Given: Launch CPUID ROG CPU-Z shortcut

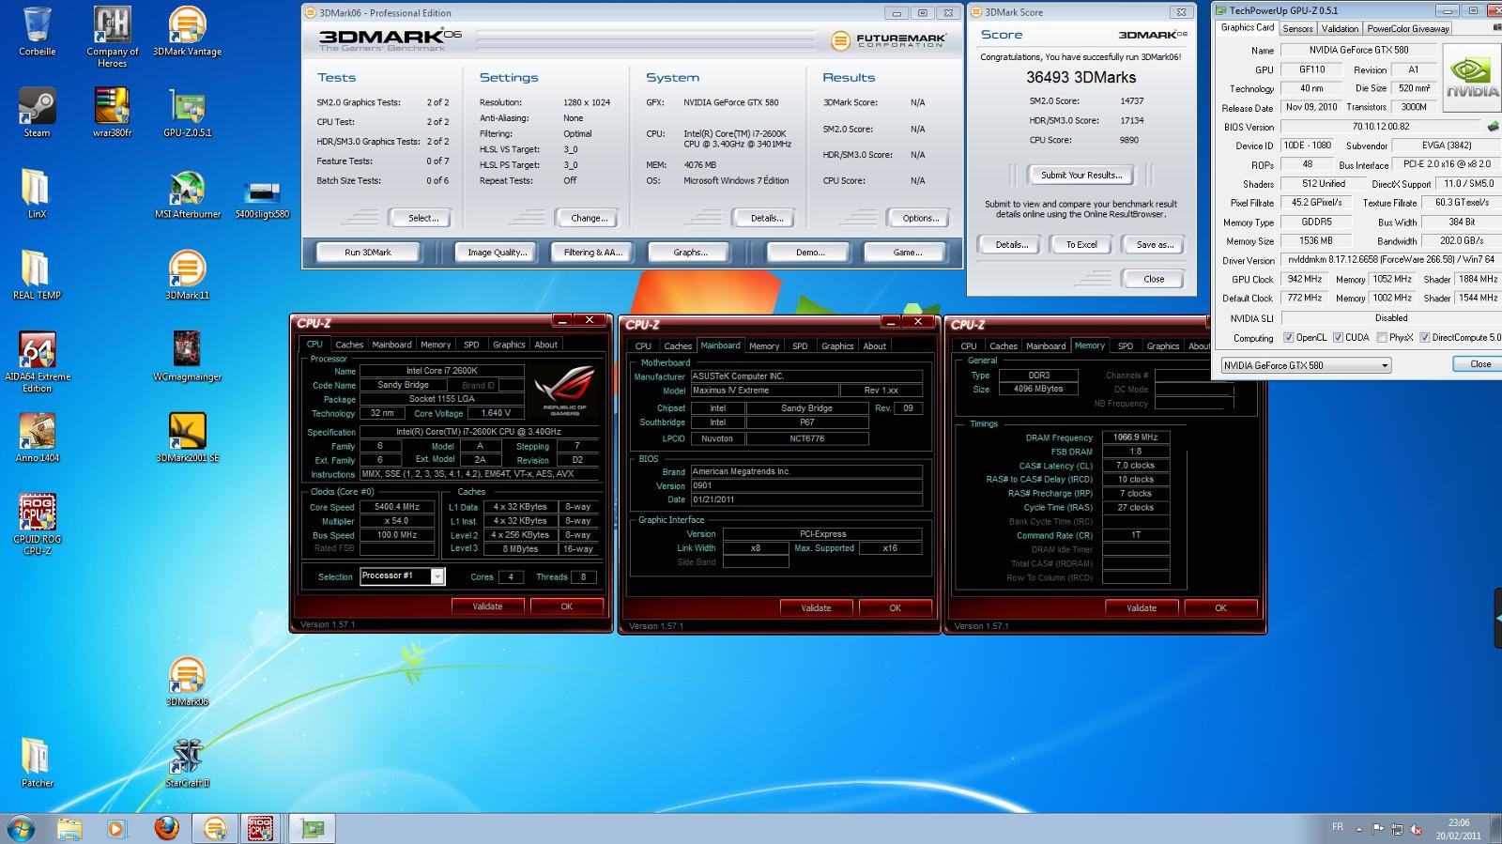Looking at the screenshot, I should tap(37, 524).
